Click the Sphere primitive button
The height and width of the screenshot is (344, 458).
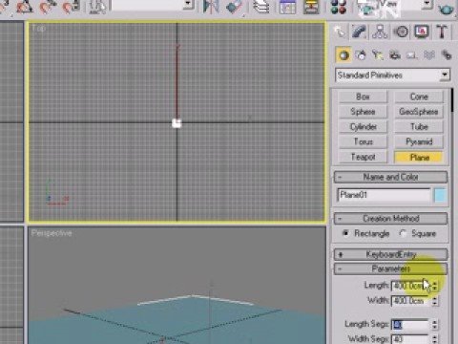[363, 112]
